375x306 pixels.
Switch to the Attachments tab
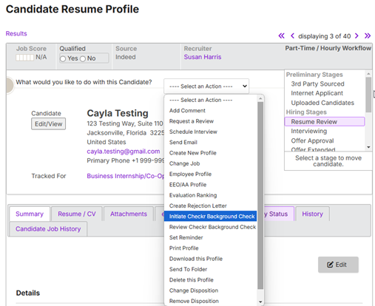[x=129, y=214]
